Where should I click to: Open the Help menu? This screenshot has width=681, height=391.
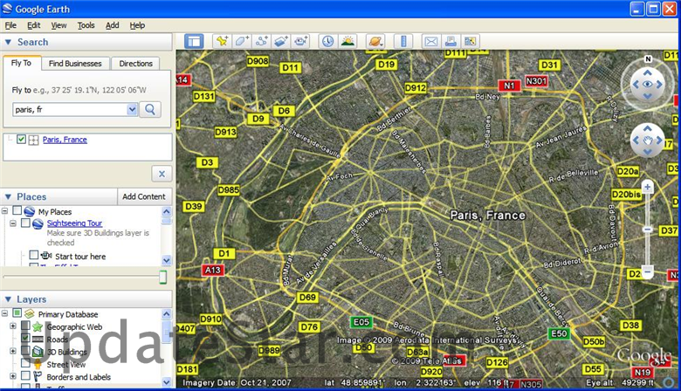click(137, 25)
